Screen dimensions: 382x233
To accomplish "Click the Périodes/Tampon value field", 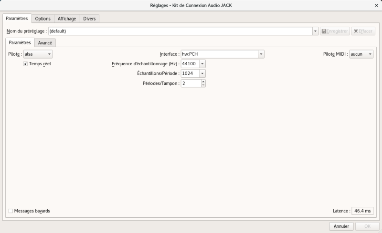I will pos(191,83).
